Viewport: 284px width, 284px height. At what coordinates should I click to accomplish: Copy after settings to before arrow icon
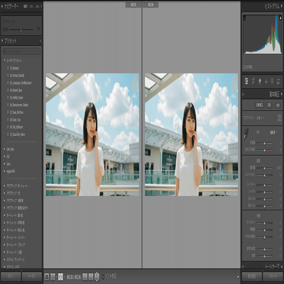pos(91,277)
